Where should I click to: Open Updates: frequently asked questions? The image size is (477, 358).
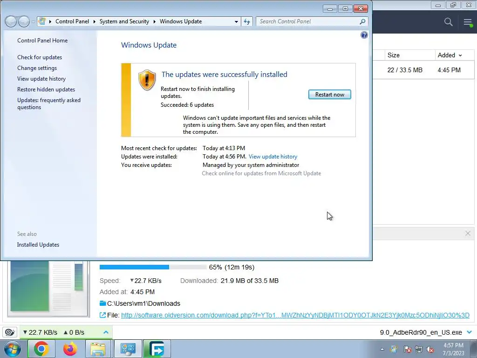49,103
